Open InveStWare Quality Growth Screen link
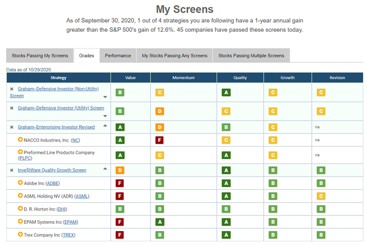 [x=52, y=170]
